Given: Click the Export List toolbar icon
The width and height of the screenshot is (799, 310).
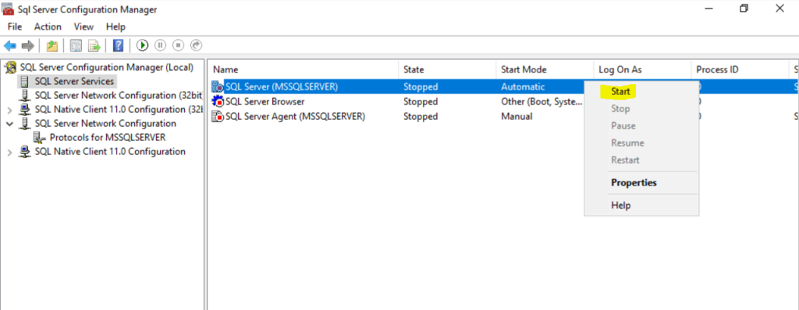Looking at the screenshot, I should (x=94, y=46).
